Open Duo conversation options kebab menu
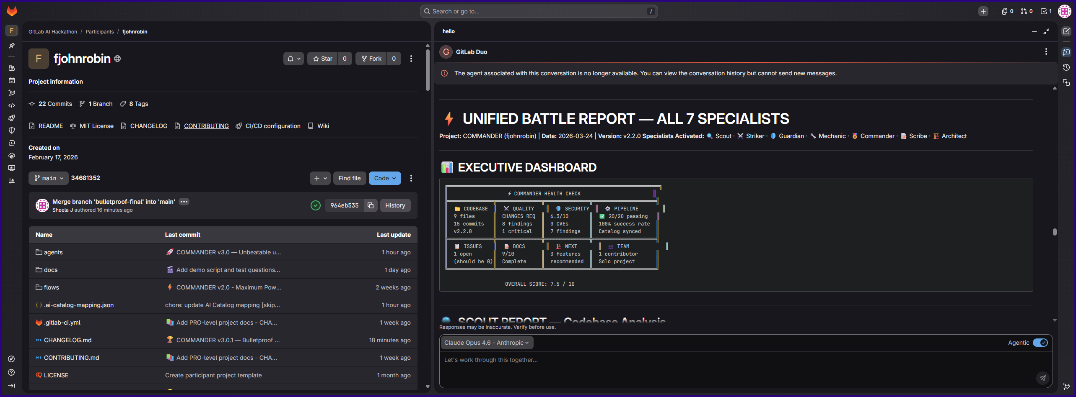Viewport: 1076px width, 397px height. tap(1046, 51)
